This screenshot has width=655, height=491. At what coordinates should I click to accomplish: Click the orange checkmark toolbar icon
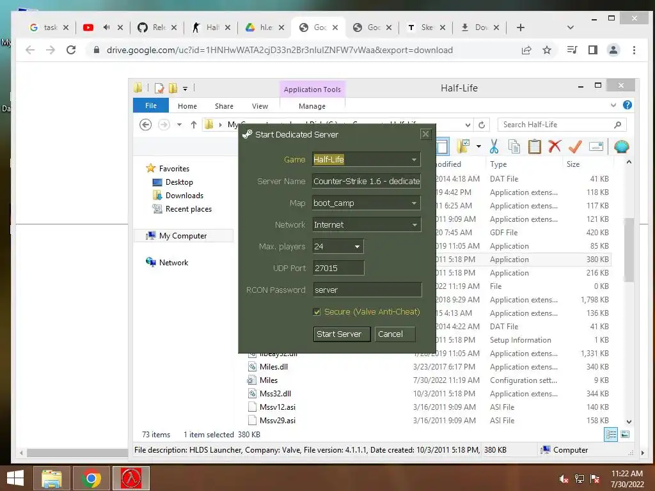point(575,146)
